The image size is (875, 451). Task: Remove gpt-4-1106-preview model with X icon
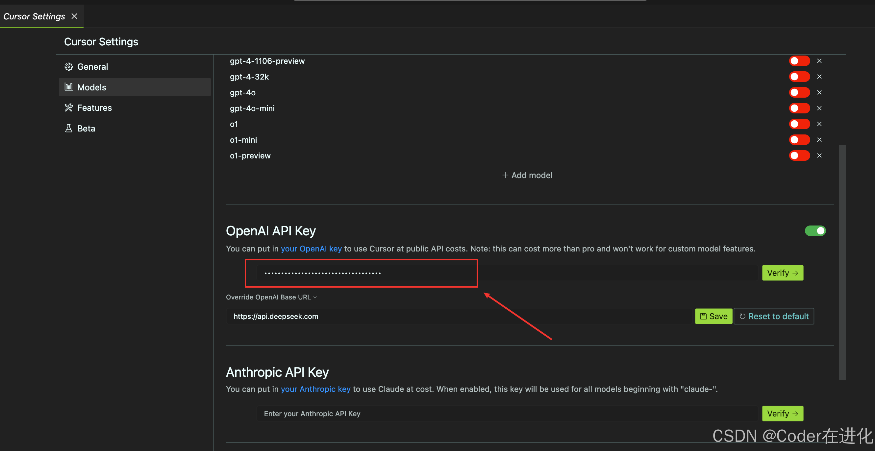coord(819,61)
